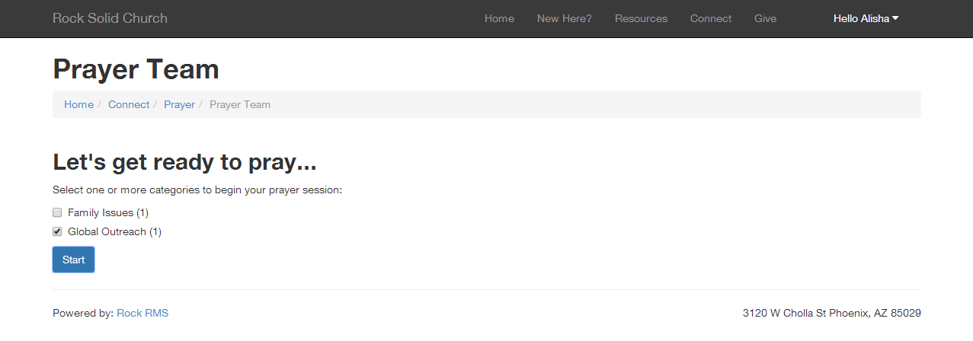The image size is (973, 341).
Task: Expand the Hello Alisha user dropdown
Action: pyautogui.click(x=866, y=18)
